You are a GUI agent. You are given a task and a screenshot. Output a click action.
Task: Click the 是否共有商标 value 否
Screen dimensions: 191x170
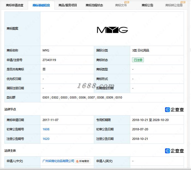(44, 69)
